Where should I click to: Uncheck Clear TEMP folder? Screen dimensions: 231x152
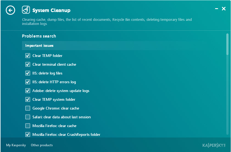click(28, 56)
